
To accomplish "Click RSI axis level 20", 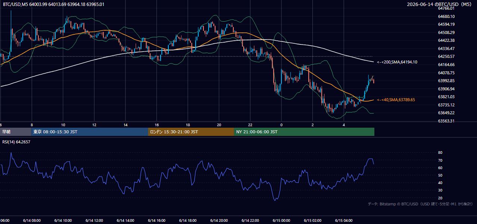I will [440, 198].
